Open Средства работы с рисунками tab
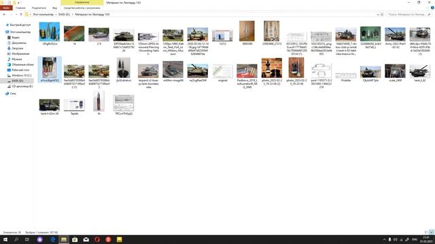Image resolution: width=435 pixels, height=244 pixels. [82, 8]
